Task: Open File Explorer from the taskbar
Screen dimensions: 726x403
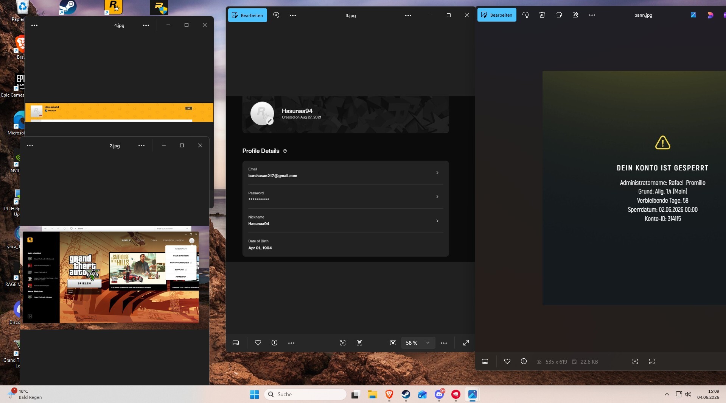Action: pyautogui.click(x=372, y=394)
